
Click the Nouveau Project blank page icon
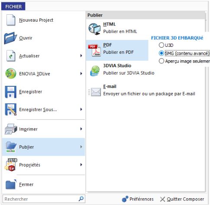coord(11,20)
